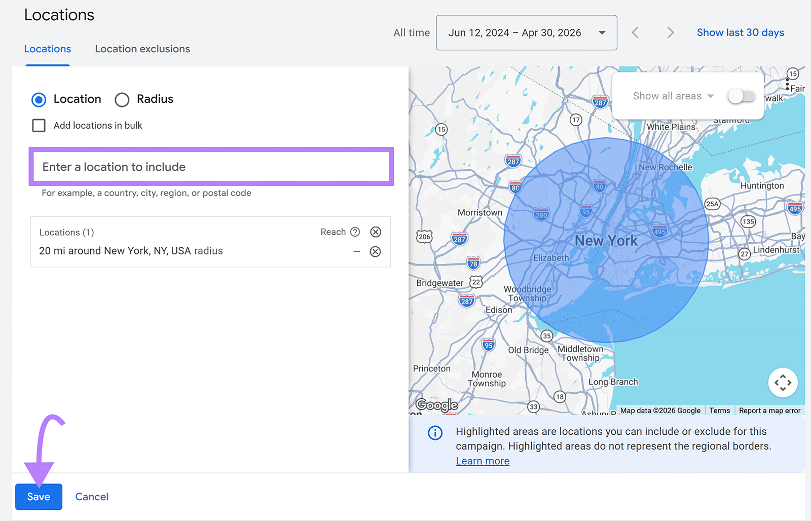Remove all locations with header X icon
Image resolution: width=811 pixels, height=521 pixels.
(x=376, y=232)
